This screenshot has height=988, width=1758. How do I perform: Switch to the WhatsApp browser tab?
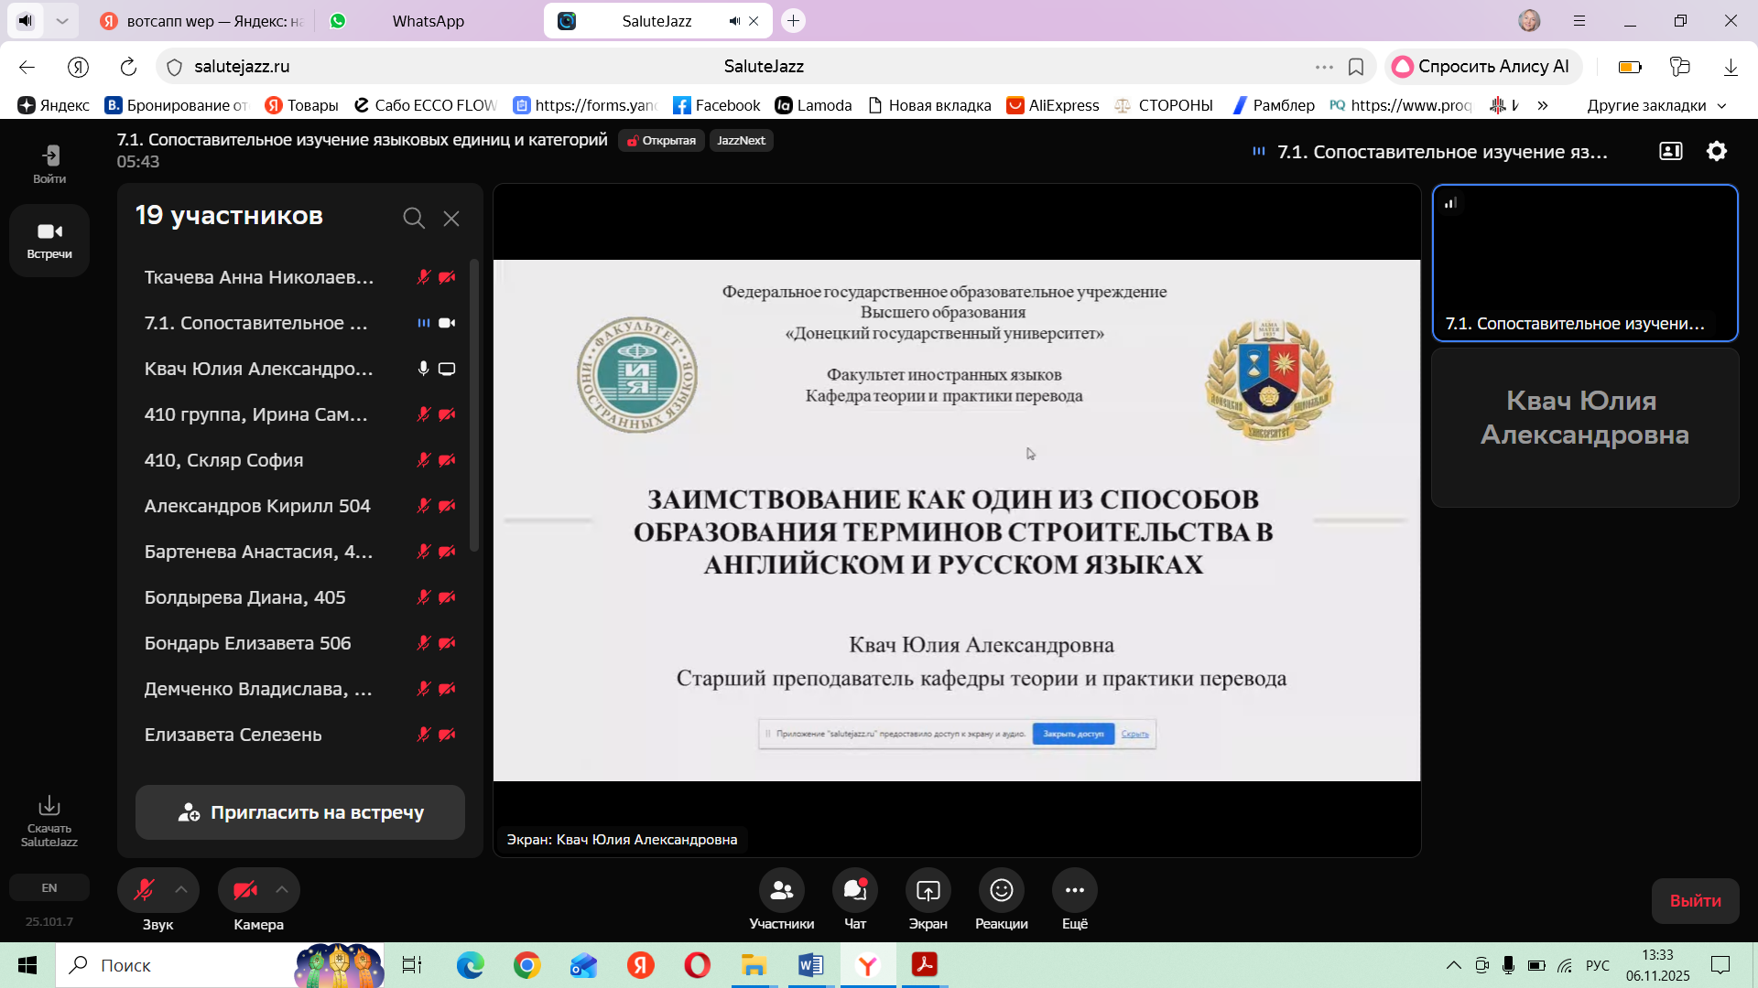click(428, 20)
